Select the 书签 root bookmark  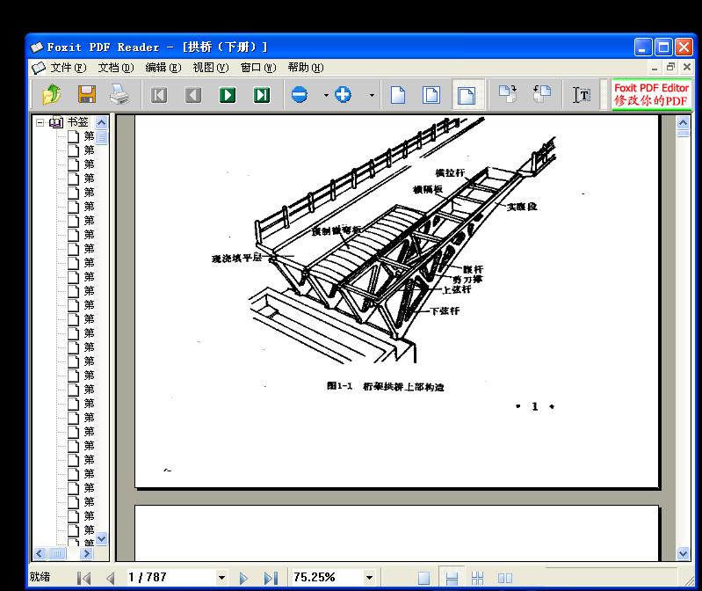pos(78,122)
